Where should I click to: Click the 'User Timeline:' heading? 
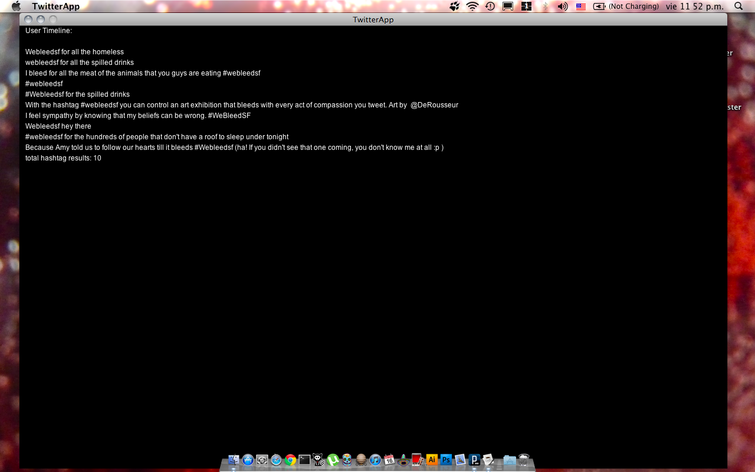[x=48, y=31]
